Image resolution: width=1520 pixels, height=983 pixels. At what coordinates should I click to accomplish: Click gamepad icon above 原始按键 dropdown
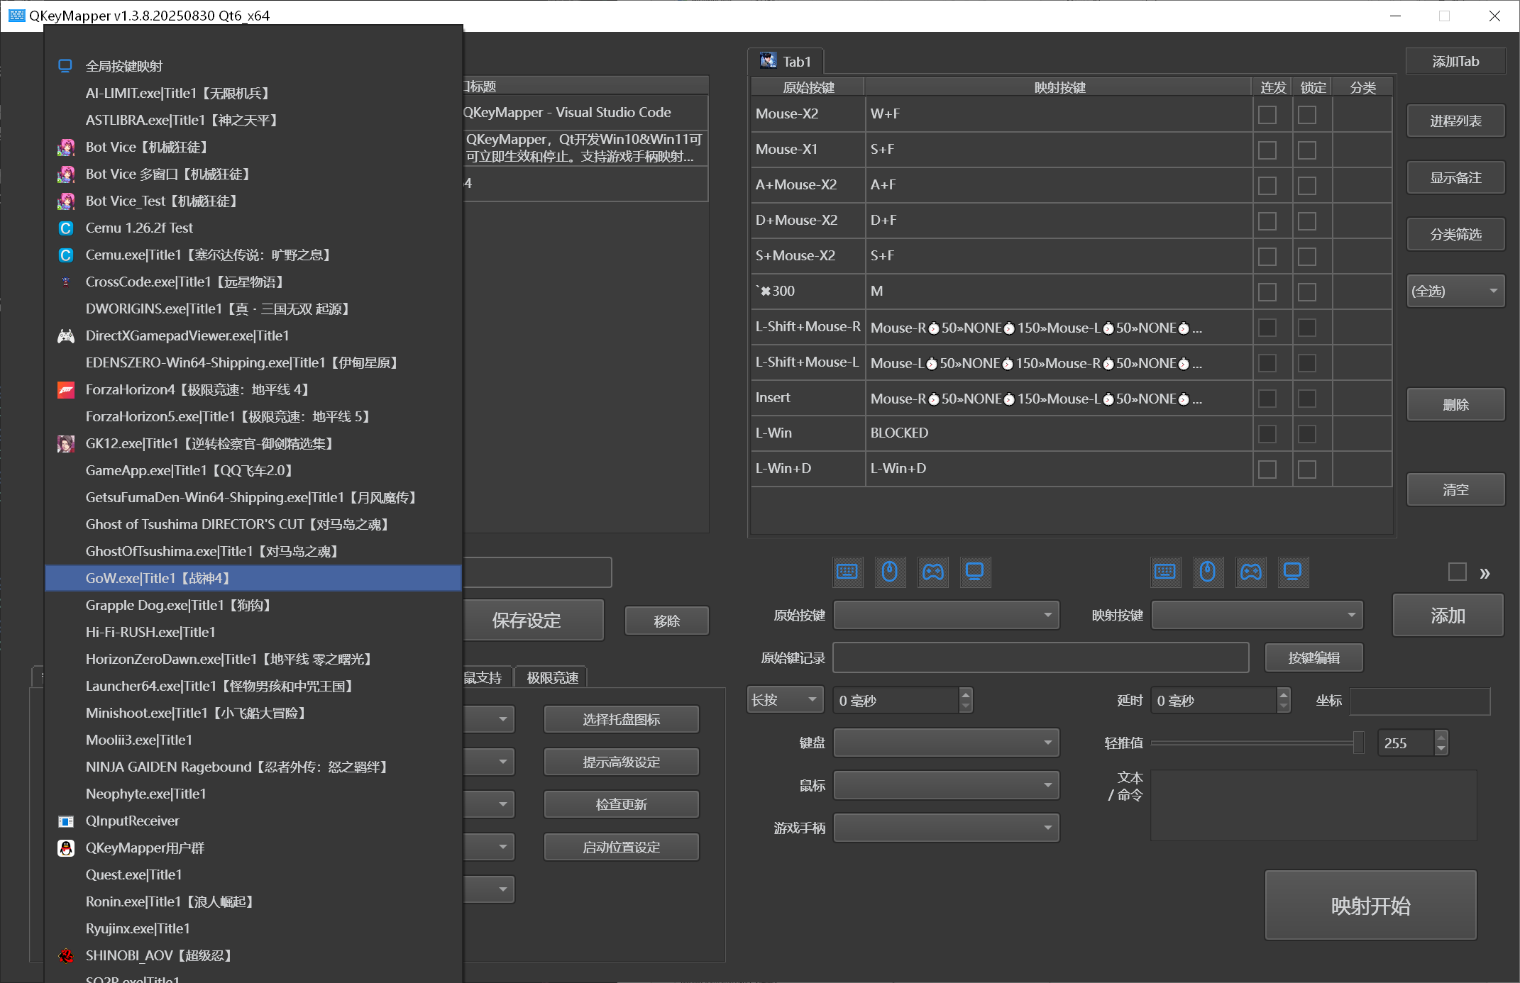[932, 572]
